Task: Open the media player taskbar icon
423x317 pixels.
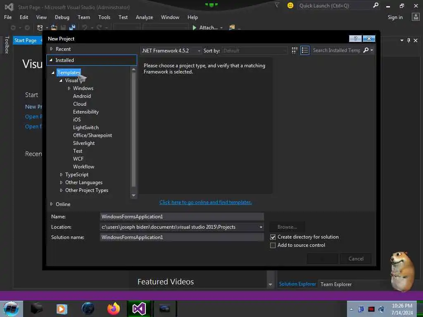Action: (62, 309)
